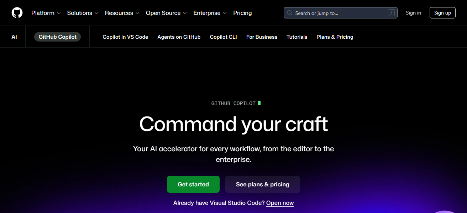
Task: Click the Sign in link
Action: (413, 13)
